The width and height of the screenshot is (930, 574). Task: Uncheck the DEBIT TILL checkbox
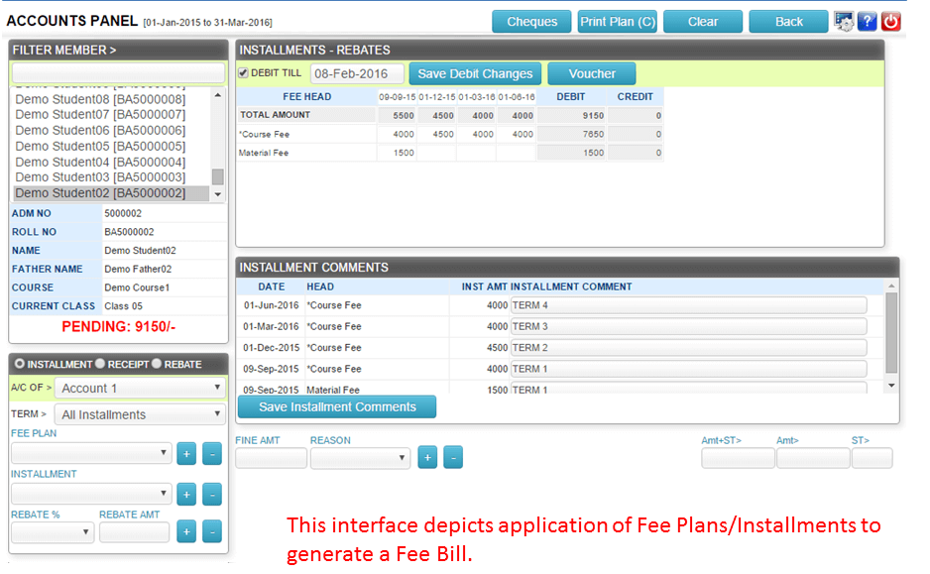pyautogui.click(x=243, y=72)
